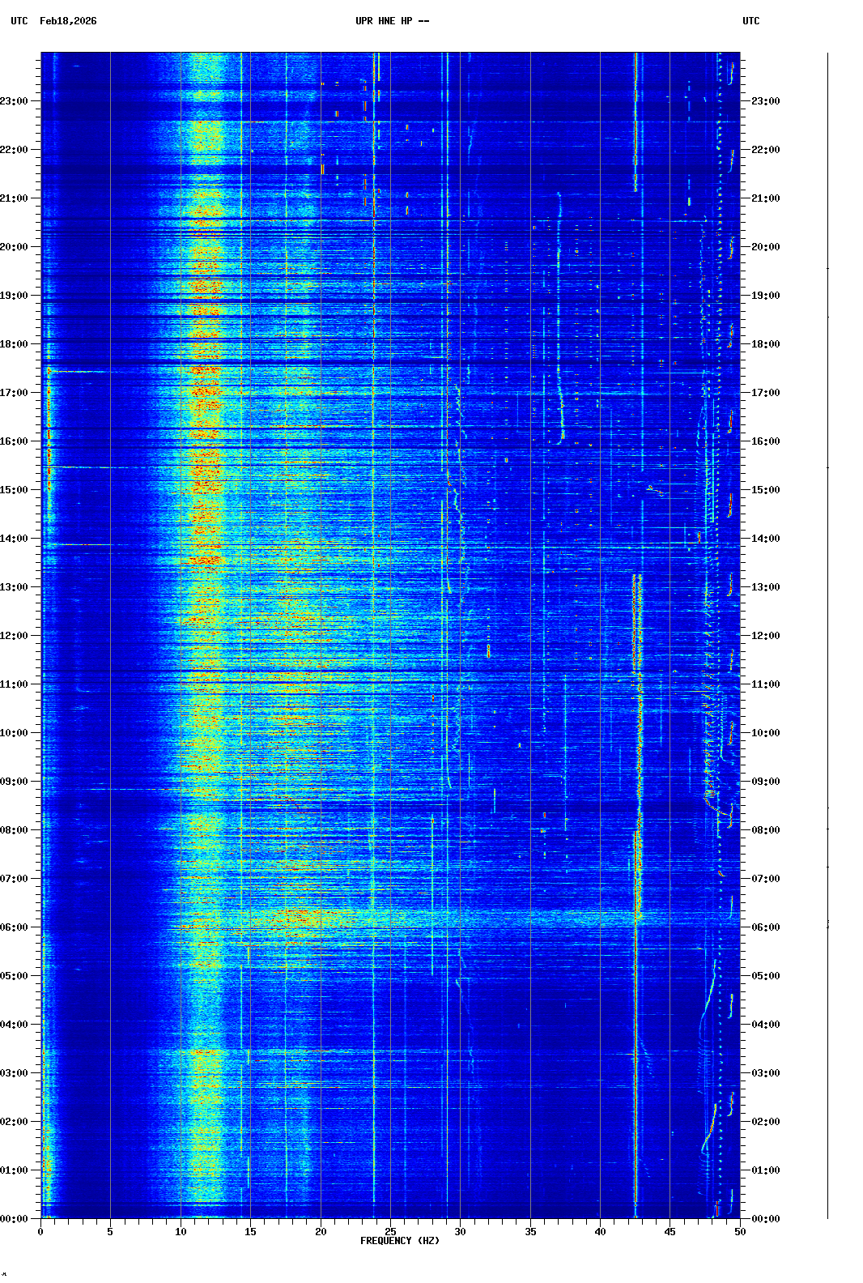
Task: Click the 25 Hz frequency tick label
Action: [390, 1232]
